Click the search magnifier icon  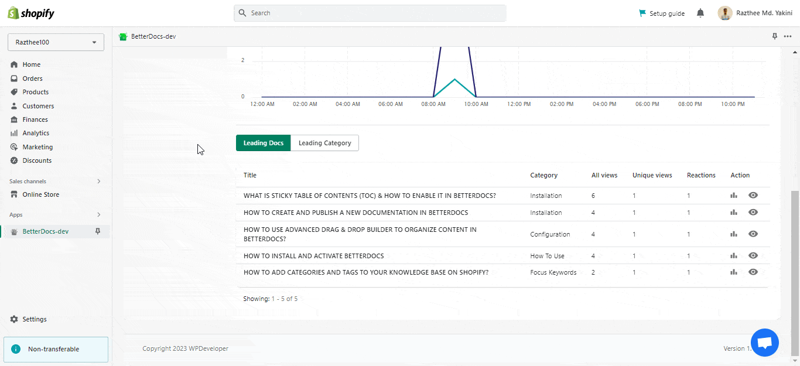[242, 13]
